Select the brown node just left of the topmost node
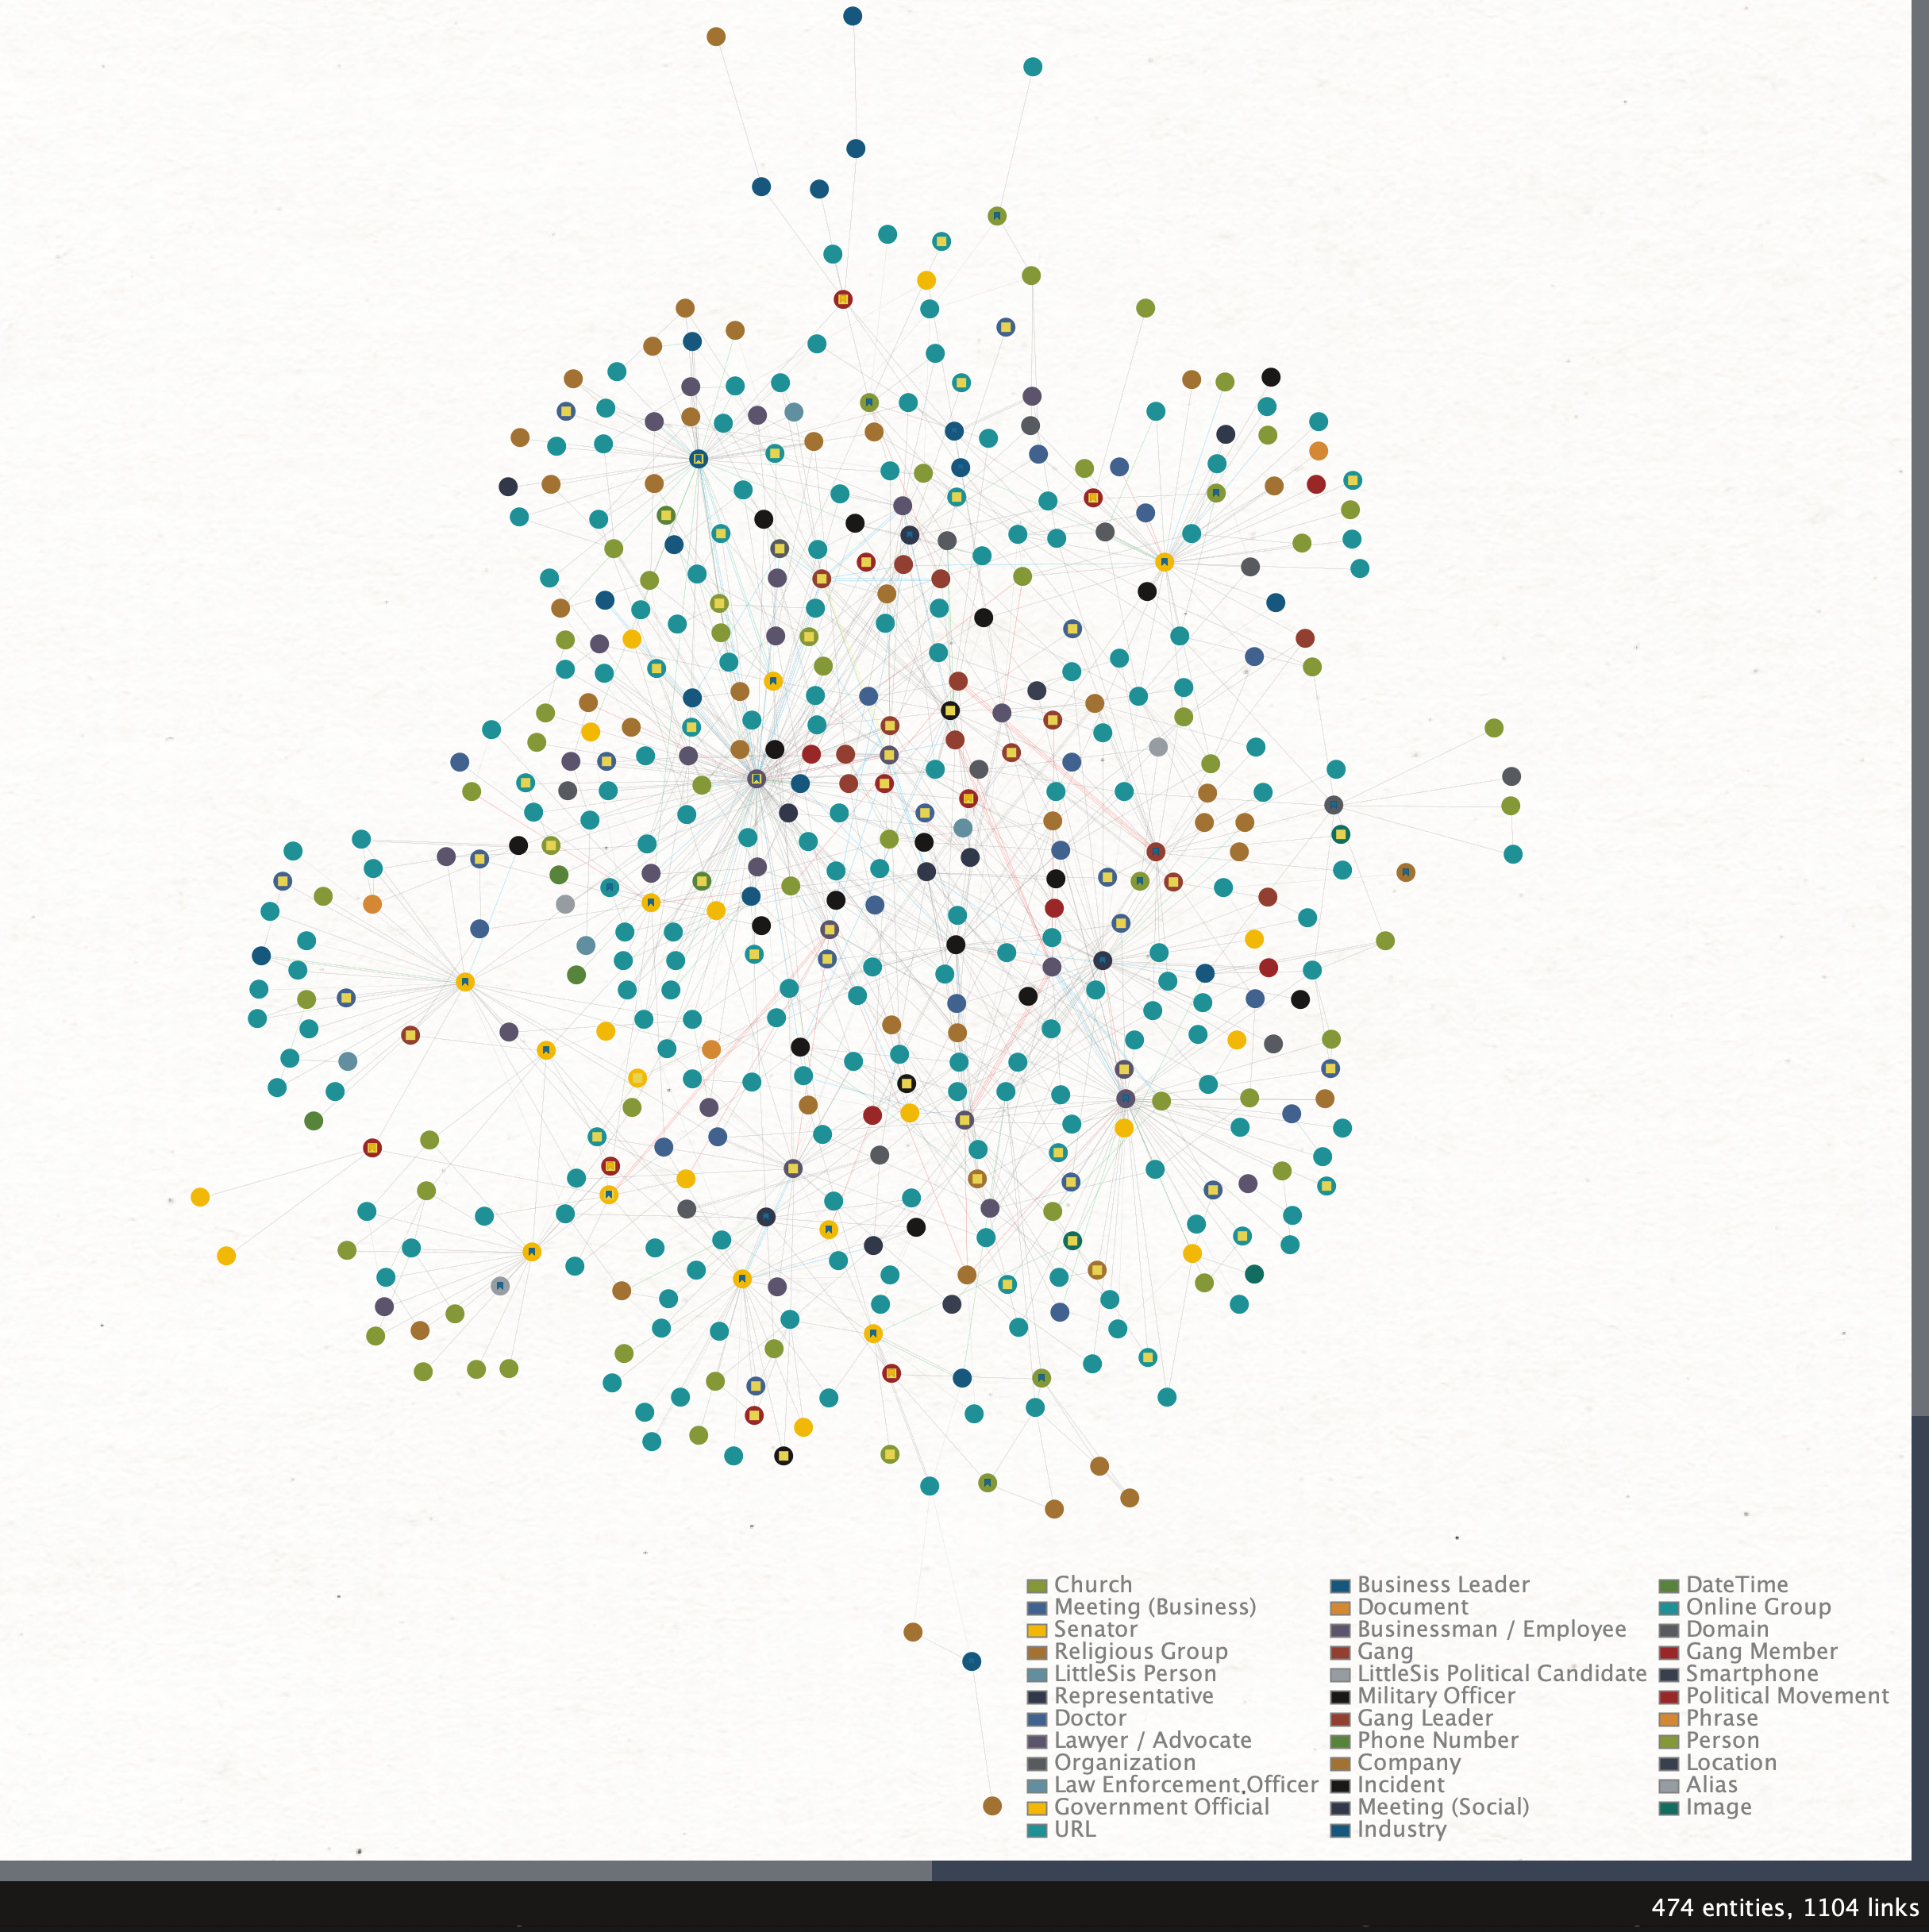 [716, 37]
